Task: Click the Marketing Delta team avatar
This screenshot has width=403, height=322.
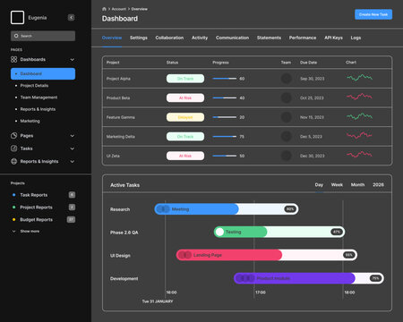Action: pos(286,137)
